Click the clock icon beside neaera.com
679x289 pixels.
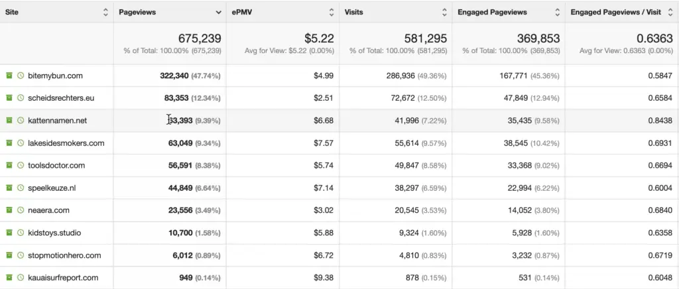click(x=21, y=210)
